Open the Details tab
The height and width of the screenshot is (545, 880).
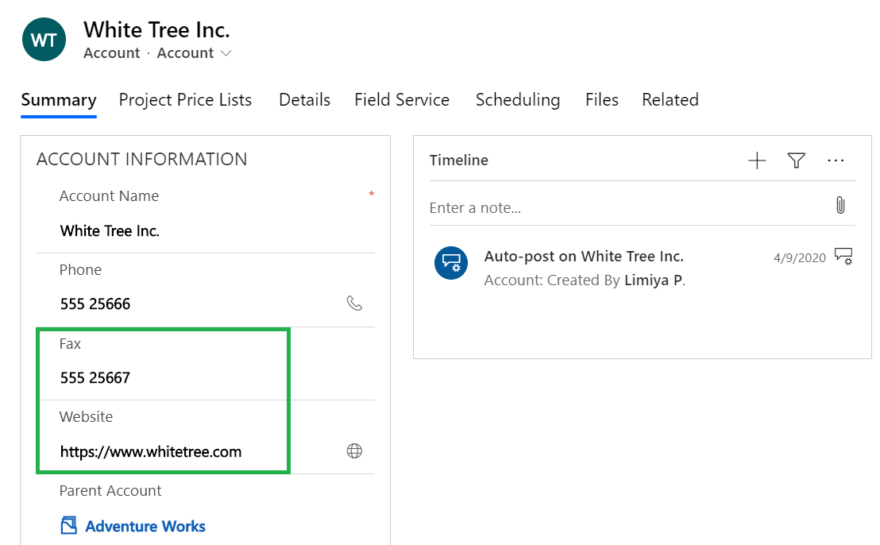pyautogui.click(x=305, y=100)
